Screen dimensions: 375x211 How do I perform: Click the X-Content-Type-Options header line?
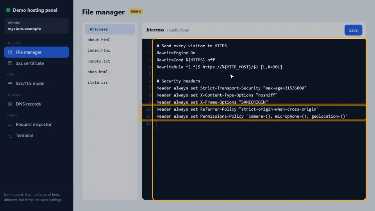[217, 95]
